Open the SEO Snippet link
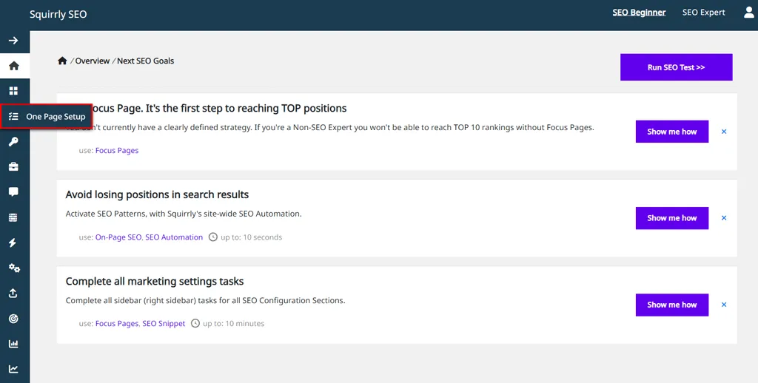Viewport: 758px width, 383px height. coord(164,324)
